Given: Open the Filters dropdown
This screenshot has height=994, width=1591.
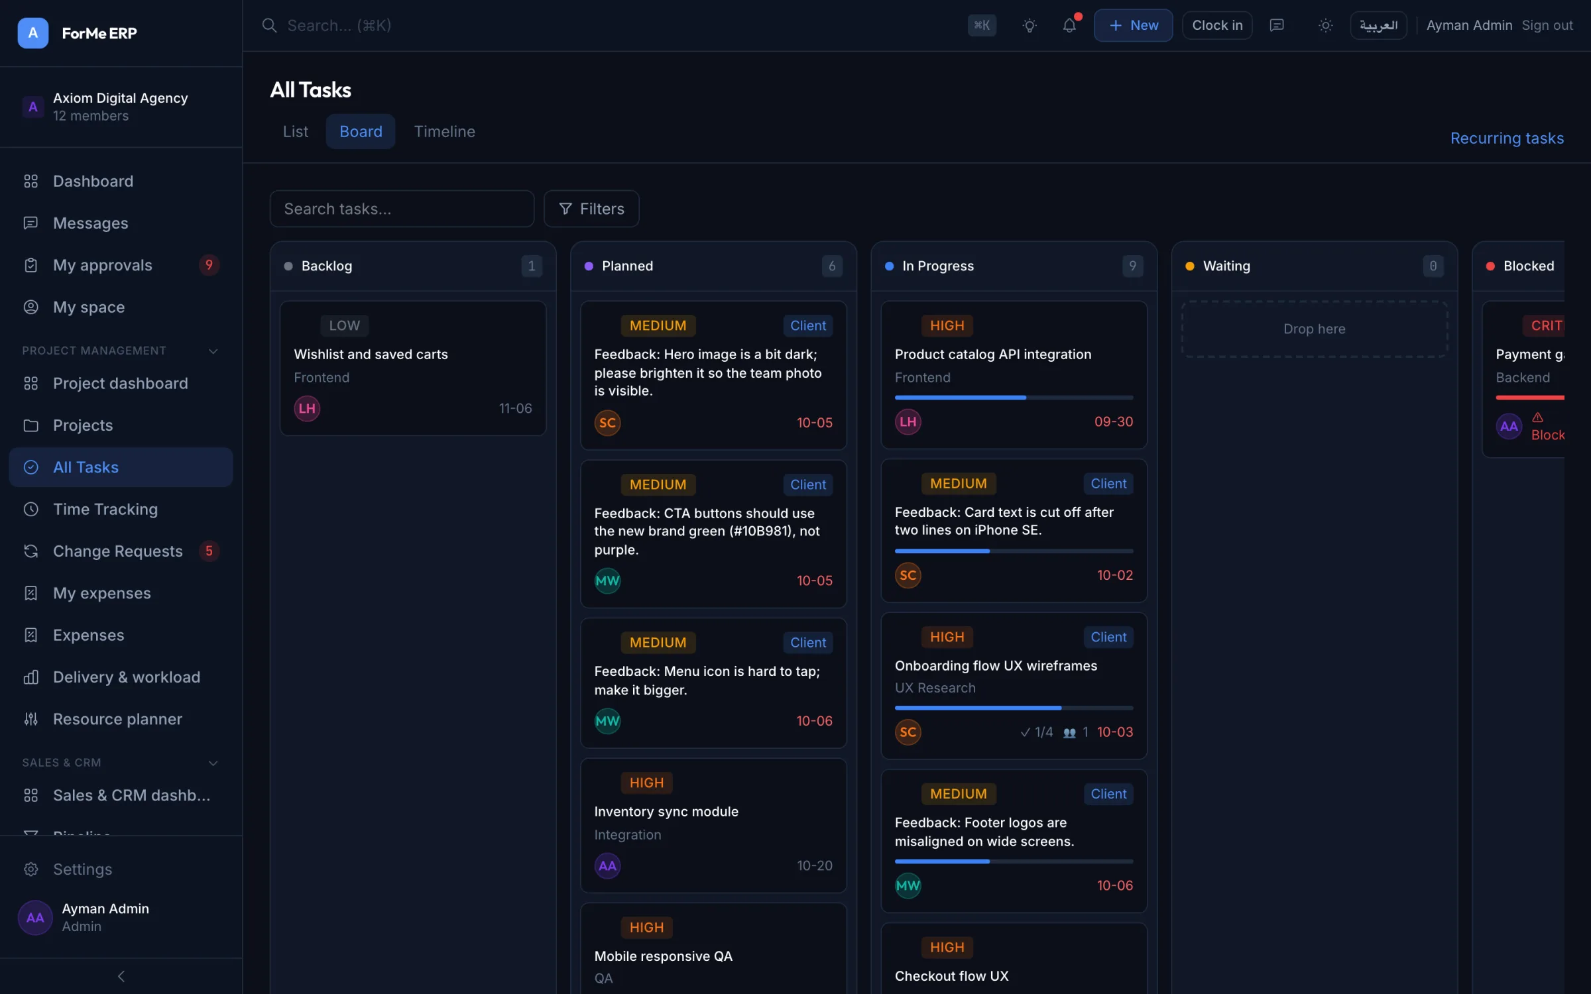Looking at the screenshot, I should 591,209.
